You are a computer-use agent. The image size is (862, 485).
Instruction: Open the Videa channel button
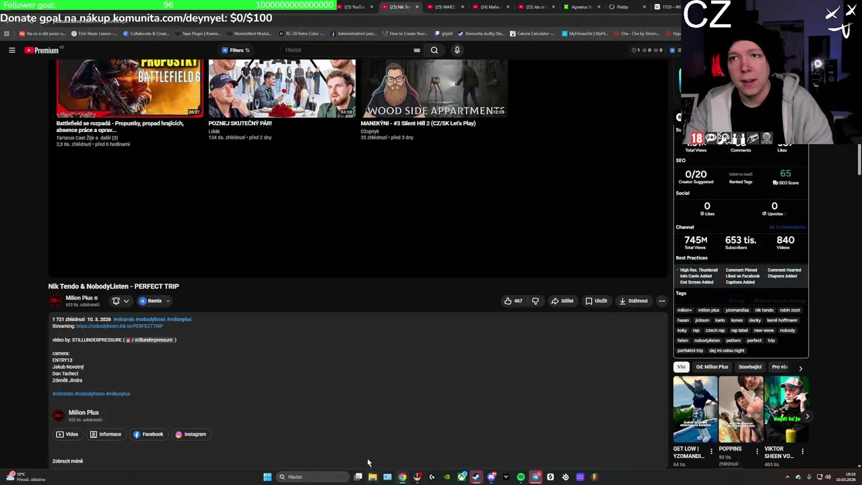point(67,434)
